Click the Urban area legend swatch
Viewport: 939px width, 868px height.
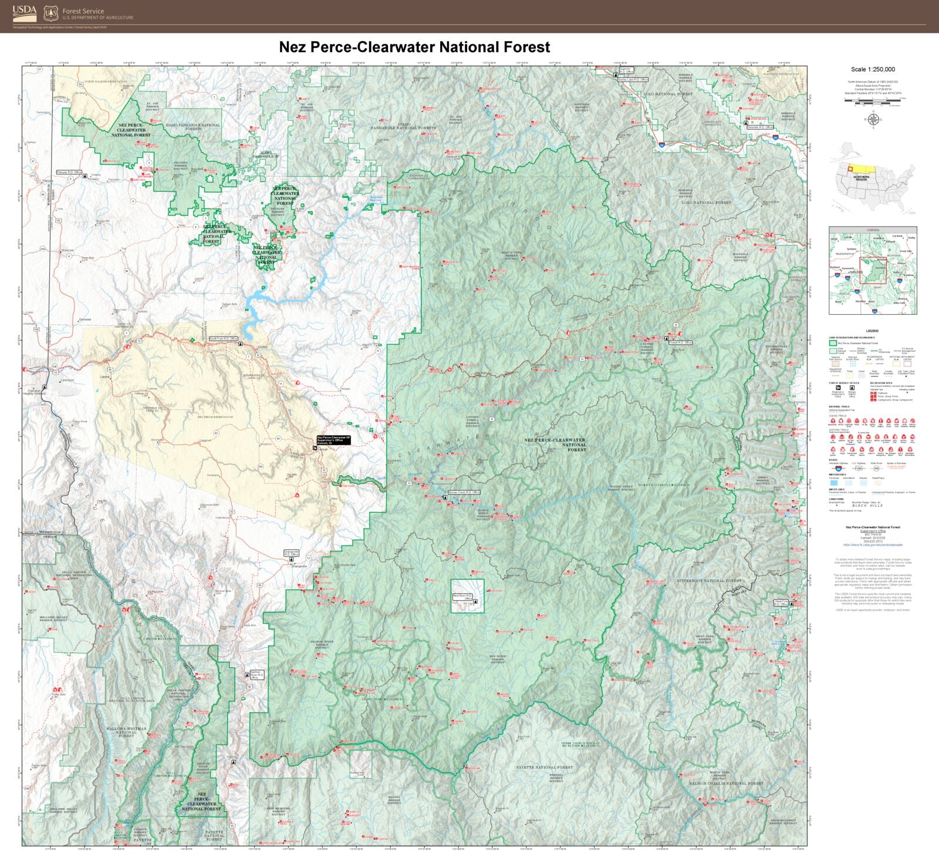tap(862, 376)
